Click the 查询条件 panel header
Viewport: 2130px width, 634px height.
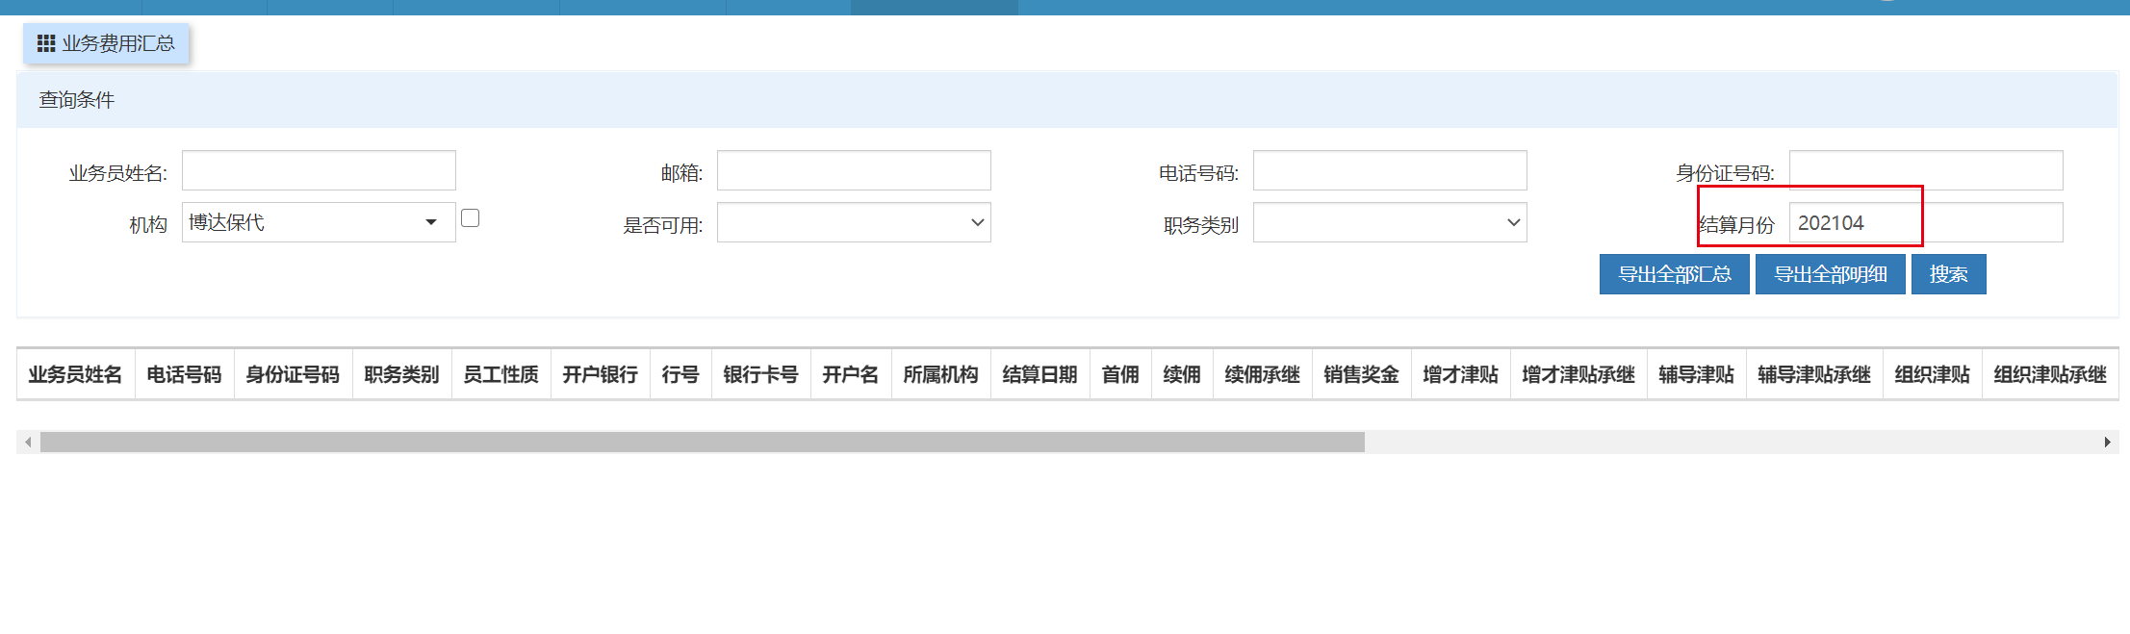pos(1066,100)
